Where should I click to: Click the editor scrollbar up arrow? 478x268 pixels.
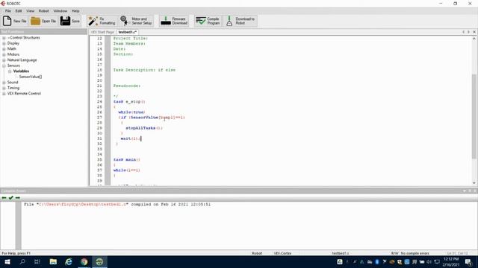474,39
